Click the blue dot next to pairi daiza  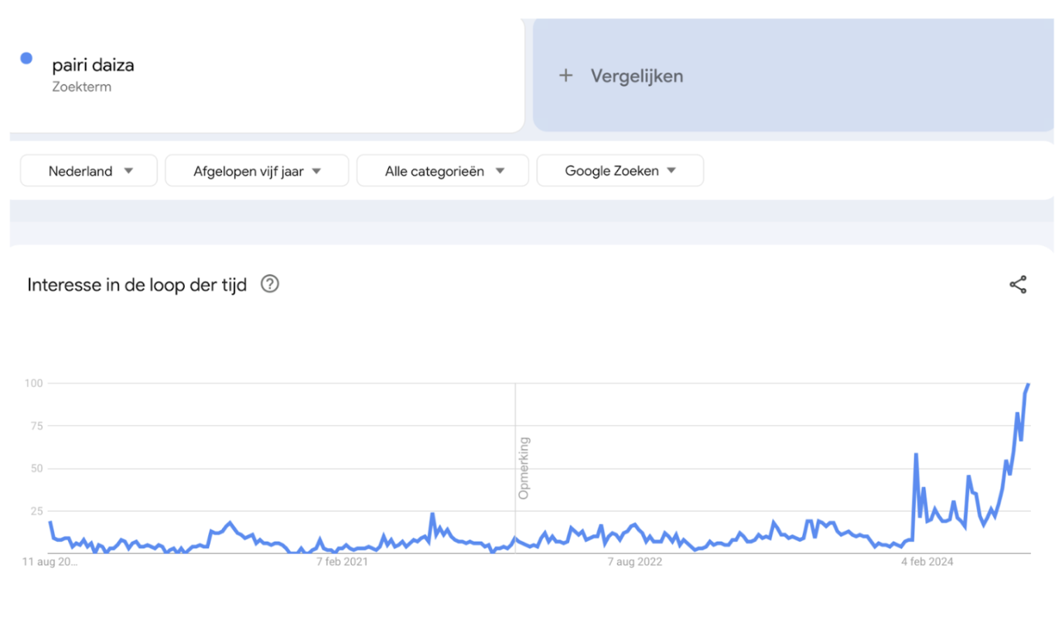click(x=26, y=58)
